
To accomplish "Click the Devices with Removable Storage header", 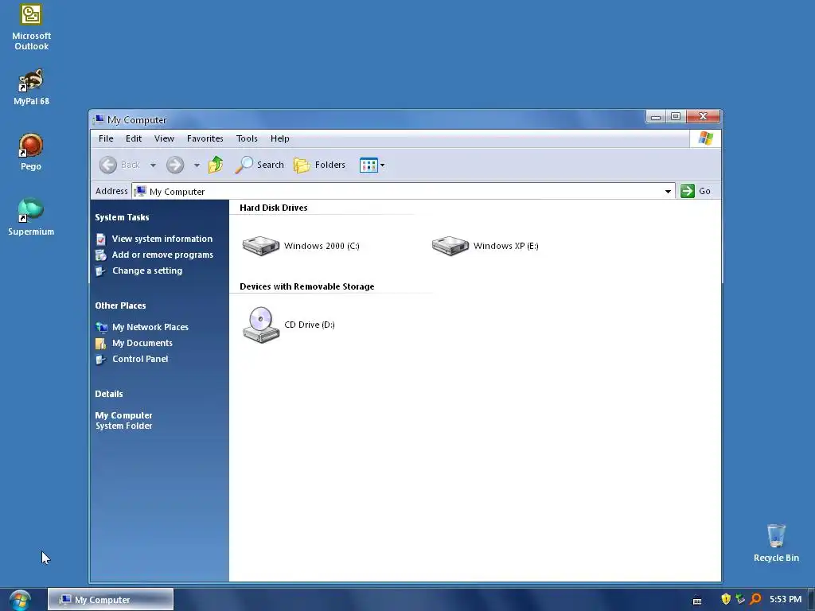I will click(x=306, y=286).
